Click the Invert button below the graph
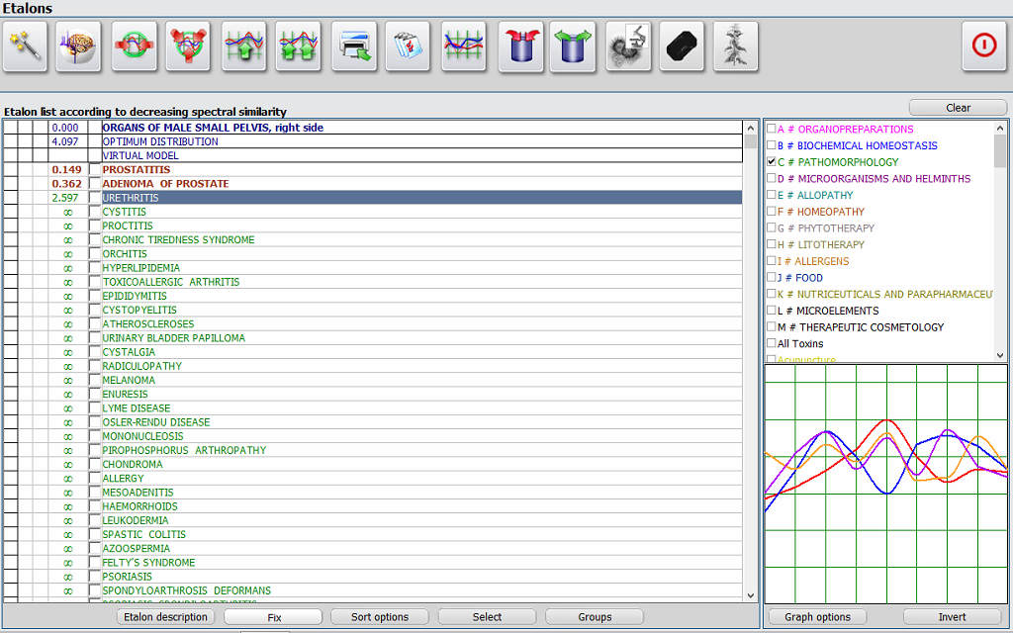This screenshot has width=1013, height=633. pyautogui.click(x=951, y=616)
